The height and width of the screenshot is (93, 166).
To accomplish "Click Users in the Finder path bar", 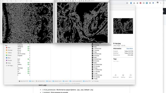I will coord(32,81).
